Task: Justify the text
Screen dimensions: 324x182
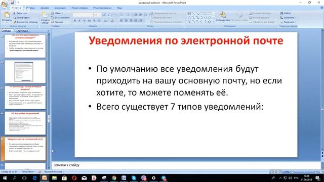Action: [x=136, y=21]
